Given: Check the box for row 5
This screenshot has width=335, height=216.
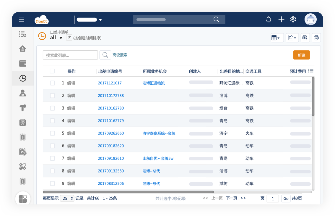Looking at the screenshot, I should [52, 133].
